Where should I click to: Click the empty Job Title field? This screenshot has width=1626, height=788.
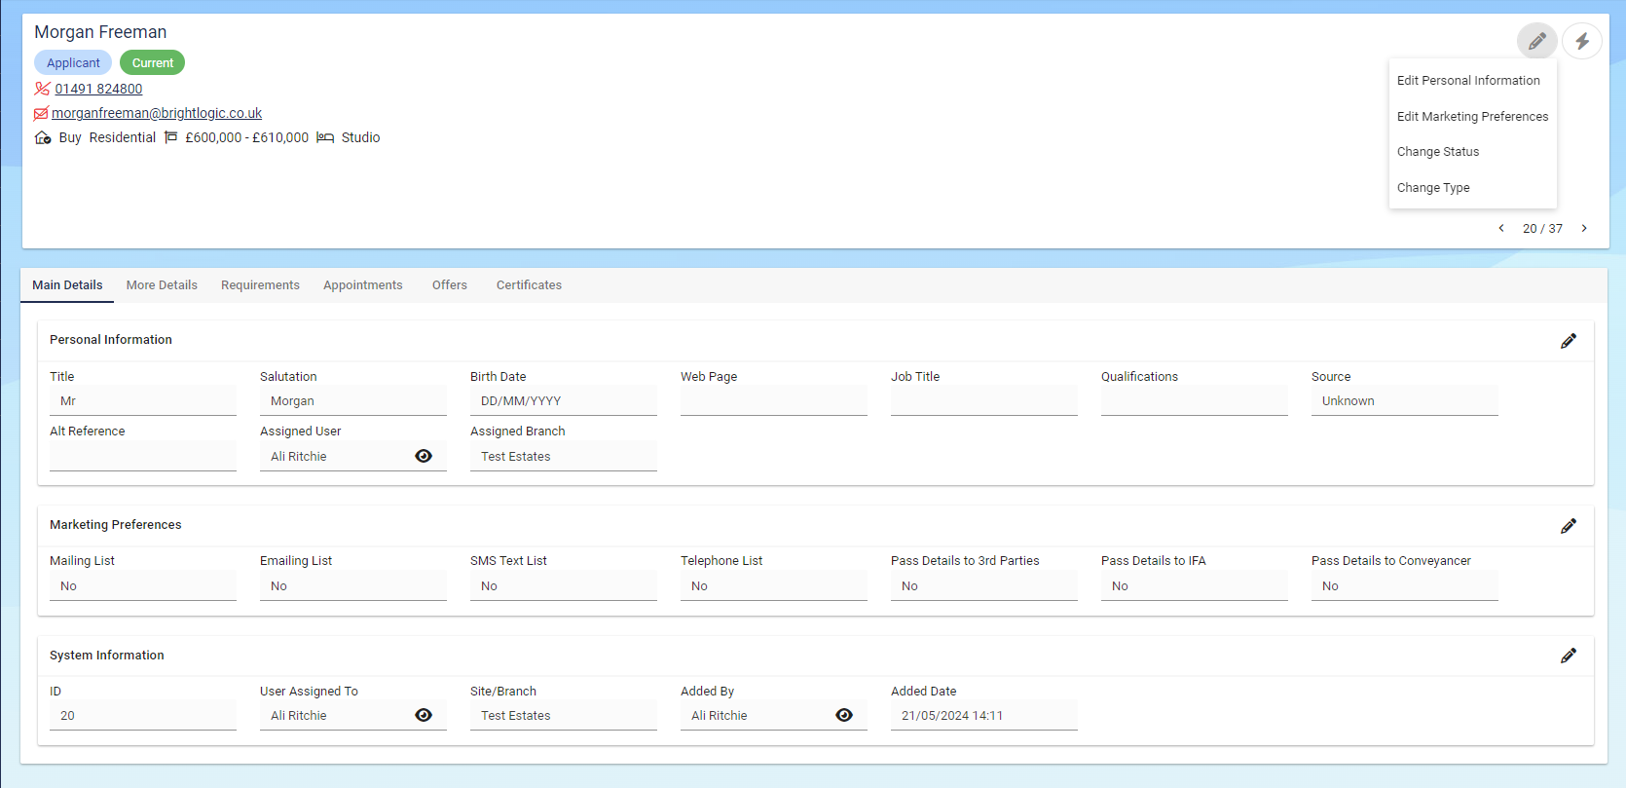(x=984, y=401)
